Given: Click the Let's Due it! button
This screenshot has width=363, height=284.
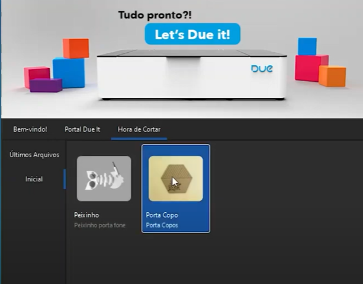Looking at the screenshot, I should (192, 34).
